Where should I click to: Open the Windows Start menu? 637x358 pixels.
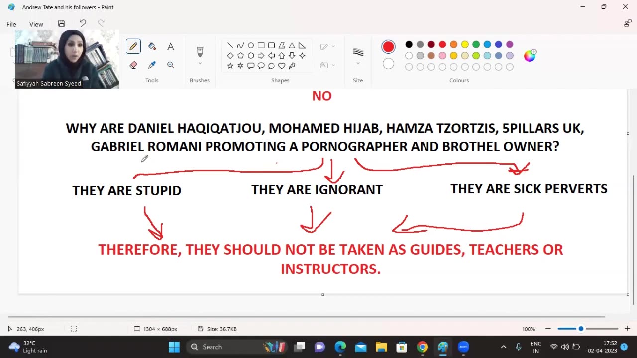coord(174,347)
